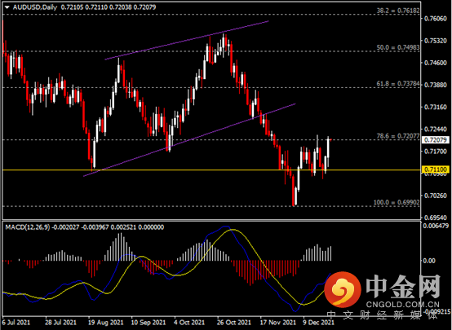The image size is (452, 330).
Task: Select the 50.0 = 0.74983 Fibonacci label
Action: pos(398,47)
